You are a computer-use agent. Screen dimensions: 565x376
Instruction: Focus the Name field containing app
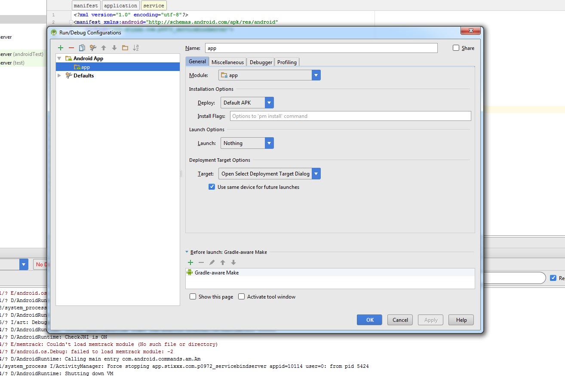click(321, 48)
